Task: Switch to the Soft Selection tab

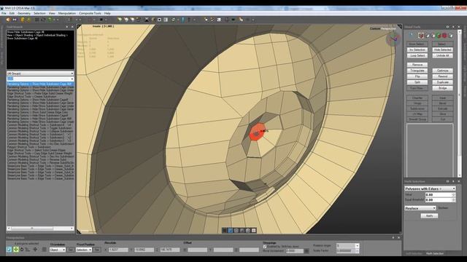Action: pos(414,253)
